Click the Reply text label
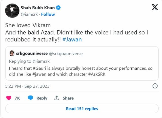 tap(42, 98)
